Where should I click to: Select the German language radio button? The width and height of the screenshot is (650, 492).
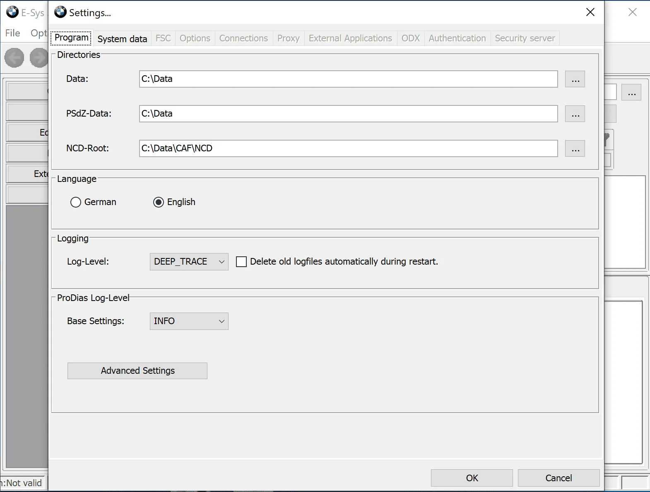coord(75,202)
